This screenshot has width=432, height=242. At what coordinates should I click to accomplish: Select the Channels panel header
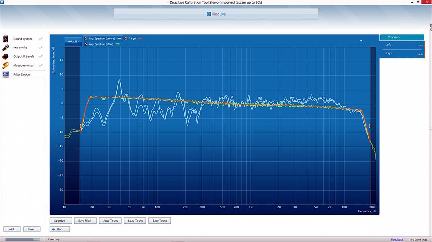click(402, 37)
